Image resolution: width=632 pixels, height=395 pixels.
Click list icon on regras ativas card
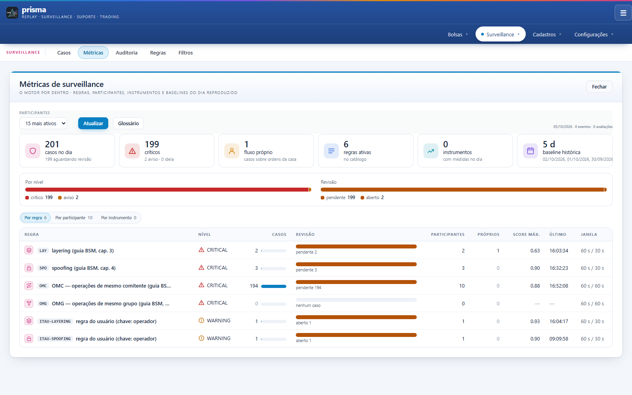tap(331, 151)
